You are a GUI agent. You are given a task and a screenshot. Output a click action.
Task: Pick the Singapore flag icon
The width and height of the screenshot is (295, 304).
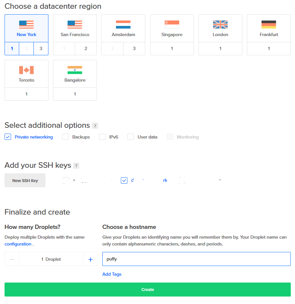(172, 25)
